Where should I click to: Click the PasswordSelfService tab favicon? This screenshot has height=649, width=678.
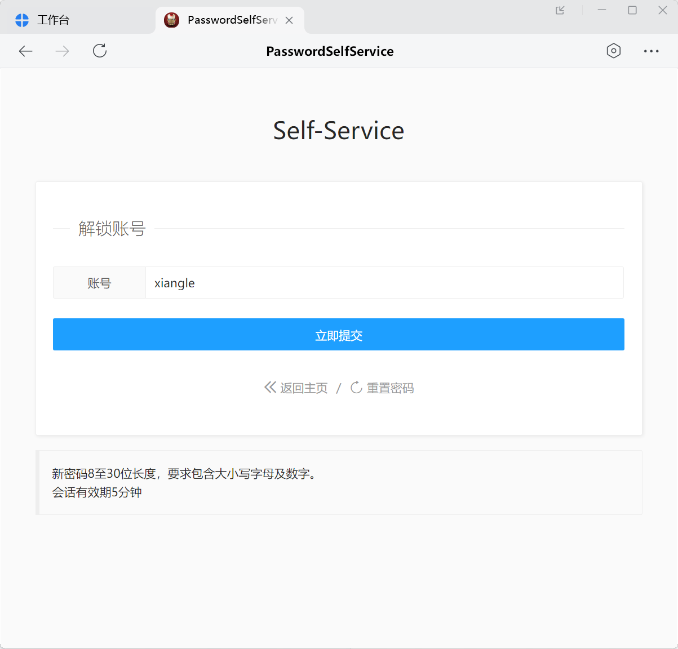point(171,20)
